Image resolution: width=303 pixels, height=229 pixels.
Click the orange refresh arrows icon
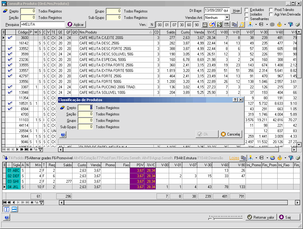[212, 24]
